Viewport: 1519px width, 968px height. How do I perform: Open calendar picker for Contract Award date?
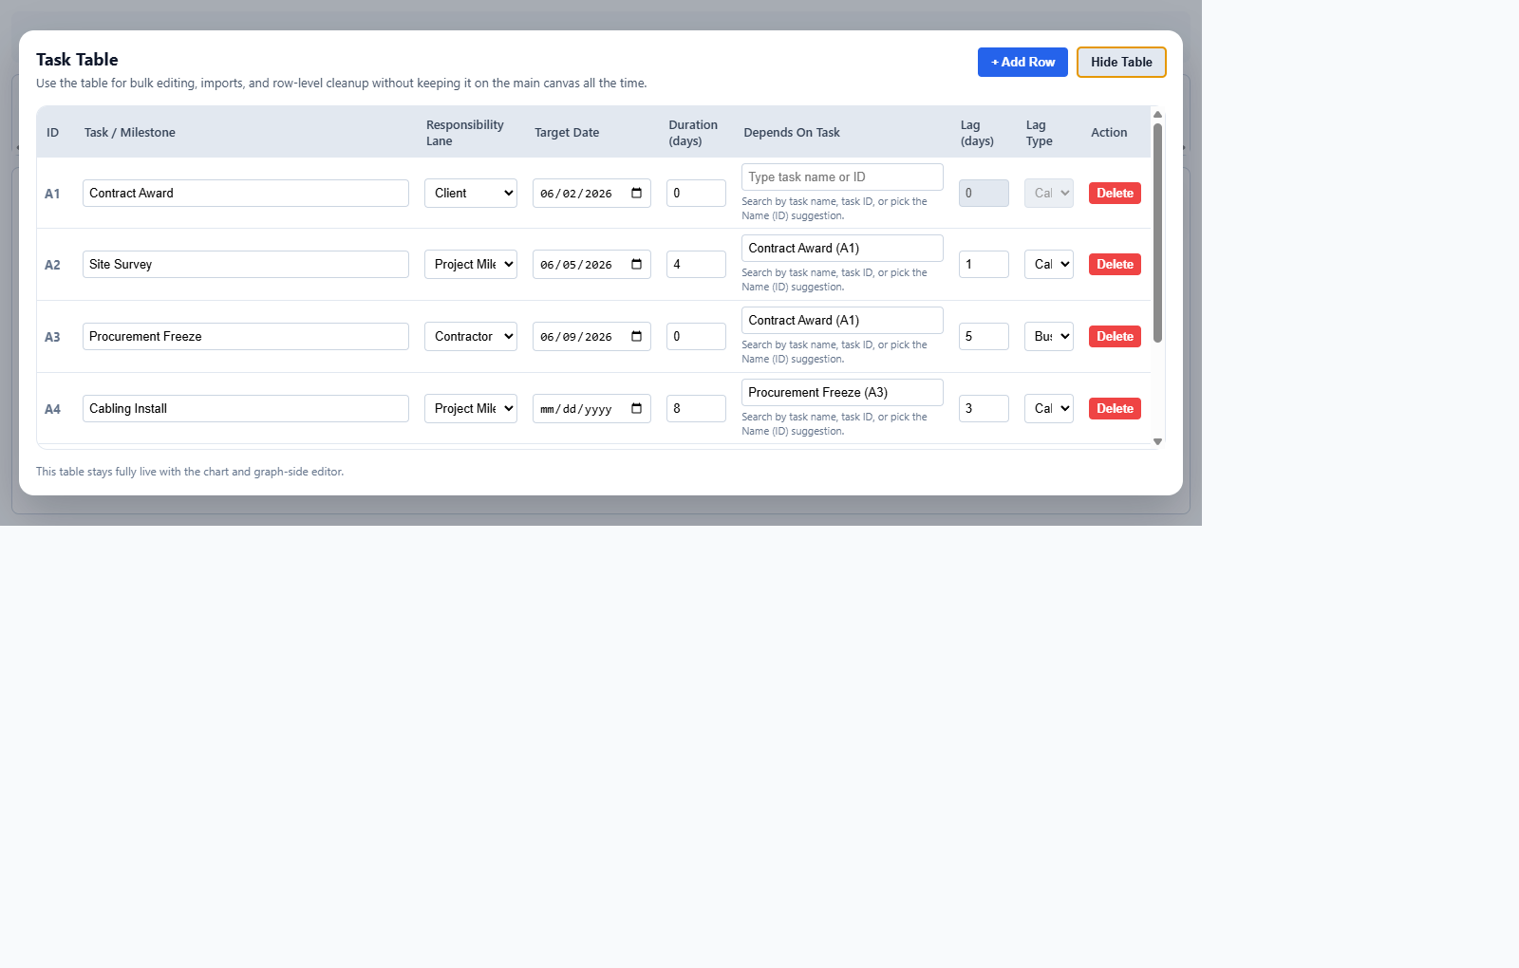[636, 193]
